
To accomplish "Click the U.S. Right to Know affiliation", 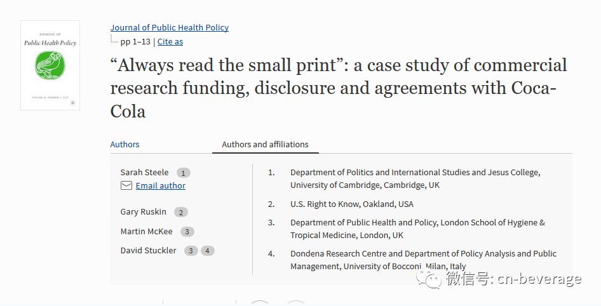I will point(352,204).
